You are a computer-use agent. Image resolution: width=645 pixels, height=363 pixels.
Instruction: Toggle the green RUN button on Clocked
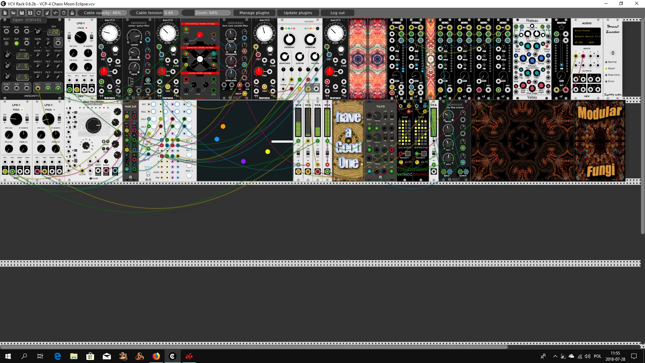point(16,43)
